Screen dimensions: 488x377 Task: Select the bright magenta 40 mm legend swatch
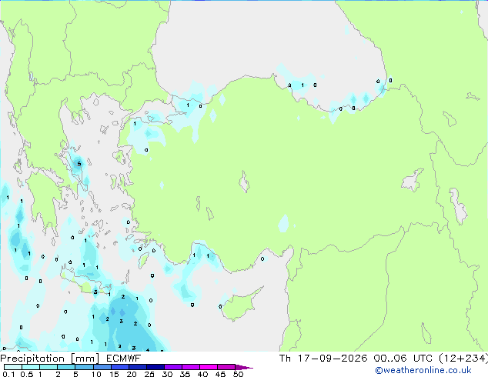coord(209,367)
